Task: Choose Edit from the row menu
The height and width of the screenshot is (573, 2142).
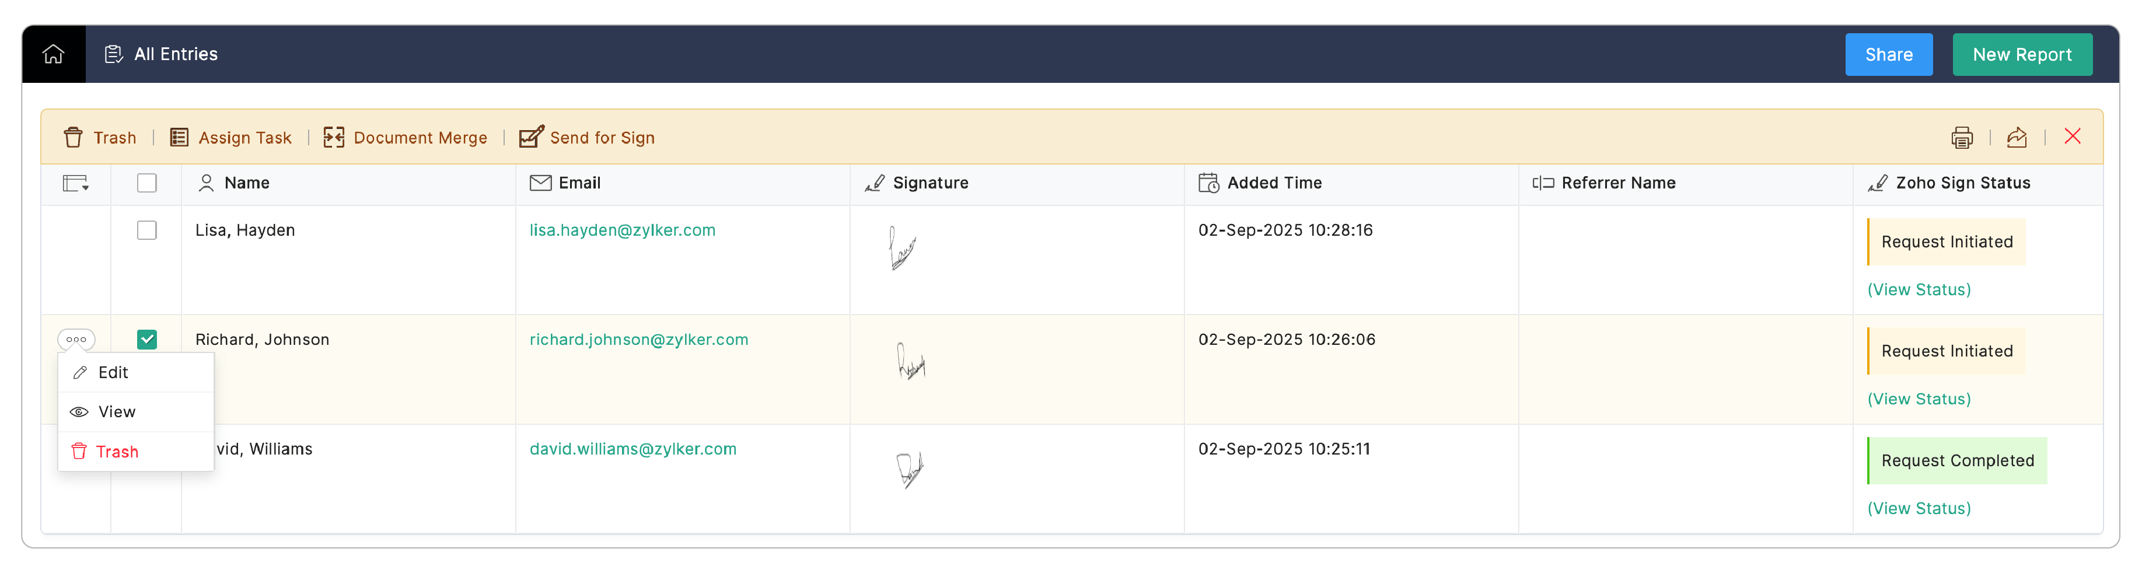Action: 135,373
